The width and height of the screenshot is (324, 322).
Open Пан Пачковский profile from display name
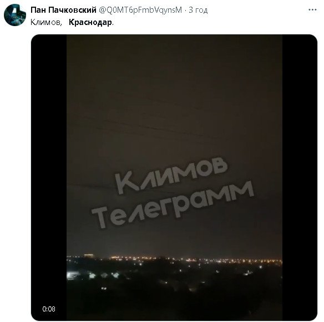63,10
